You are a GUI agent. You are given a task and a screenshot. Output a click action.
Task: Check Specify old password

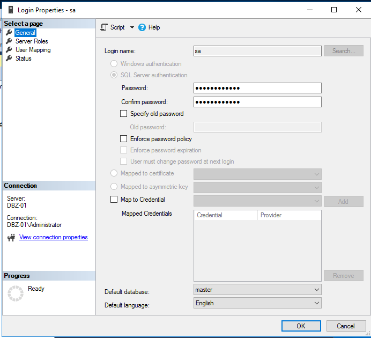pos(123,114)
